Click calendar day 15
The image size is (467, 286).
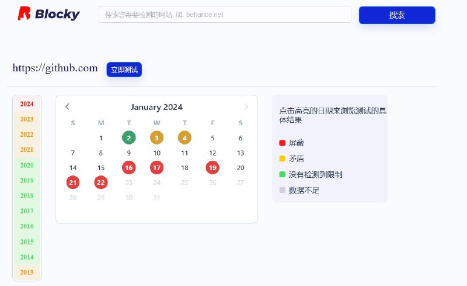101,168
